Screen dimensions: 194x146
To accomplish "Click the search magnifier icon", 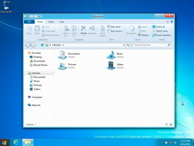I will tap(169, 45).
